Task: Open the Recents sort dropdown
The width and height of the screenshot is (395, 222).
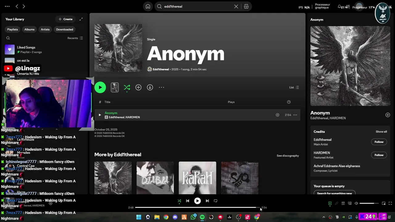Action: (75, 38)
